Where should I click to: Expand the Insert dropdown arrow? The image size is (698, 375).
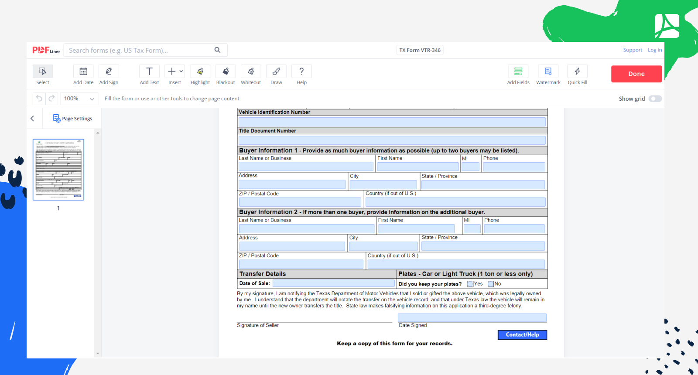pos(181,71)
